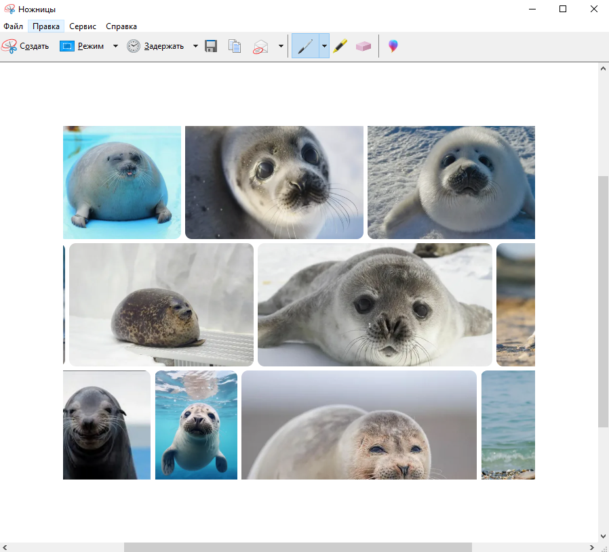Click the vertical scrollbar thumb
This screenshot has height=552, width=609.
(x=603, y=301)
